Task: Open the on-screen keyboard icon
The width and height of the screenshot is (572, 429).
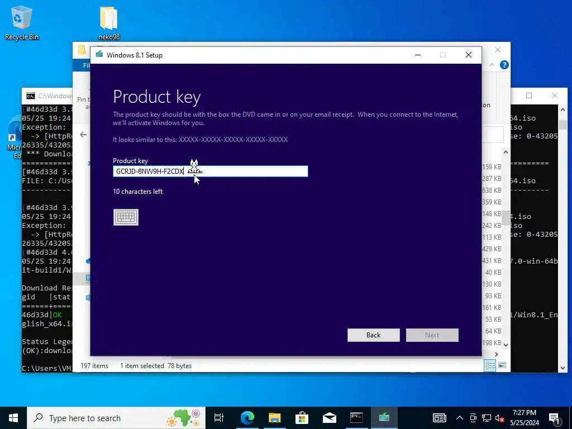Action: click(x=126, y=217)
